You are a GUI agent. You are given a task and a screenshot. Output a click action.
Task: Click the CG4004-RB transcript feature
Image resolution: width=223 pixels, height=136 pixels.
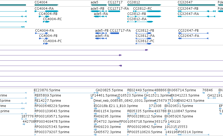click(44, 16)
